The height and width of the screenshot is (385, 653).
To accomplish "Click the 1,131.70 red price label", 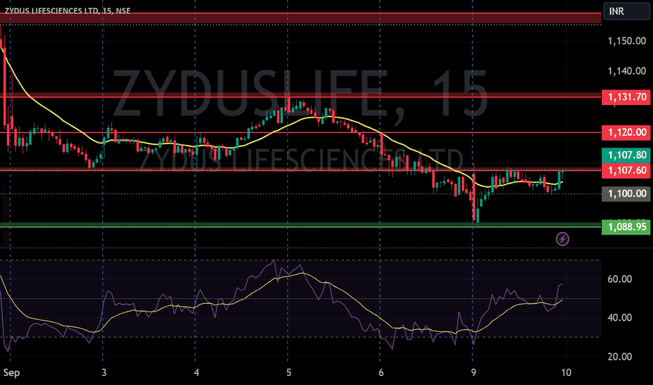I will [626, 97].
